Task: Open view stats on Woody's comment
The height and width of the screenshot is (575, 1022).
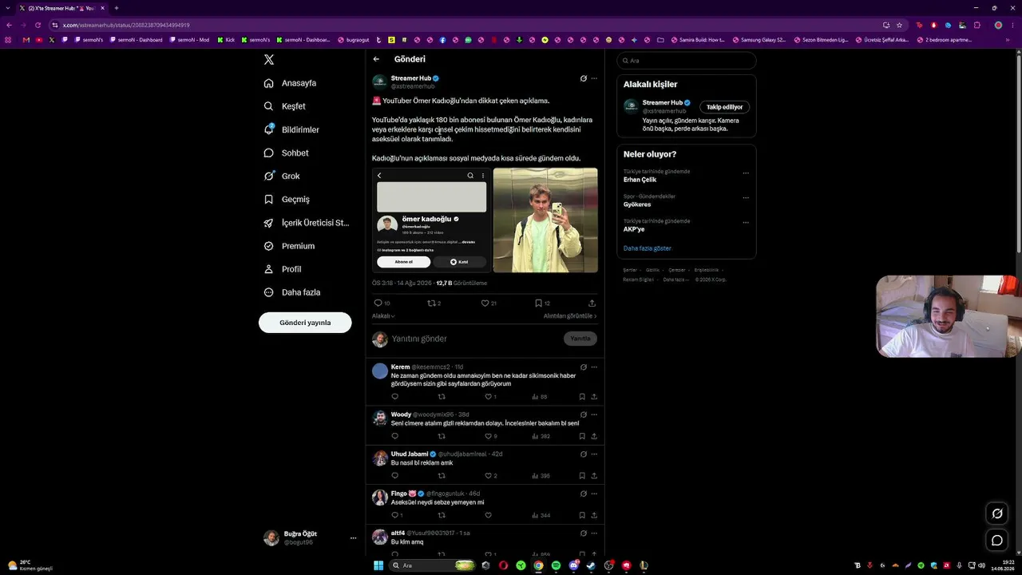Action: (541, 436)
